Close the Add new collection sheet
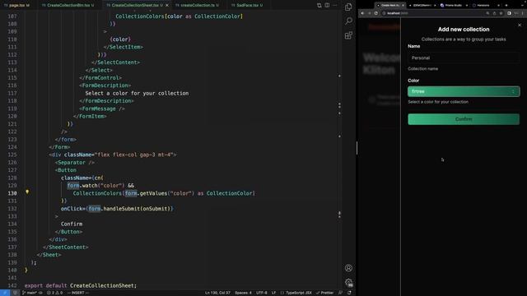The width and height of the screenshot is (527, 296). click(x=520, y=25)
